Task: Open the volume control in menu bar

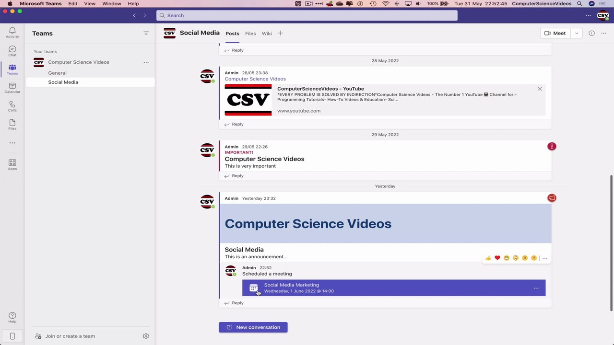Action: pyautogui.click(x=418, y=4)
